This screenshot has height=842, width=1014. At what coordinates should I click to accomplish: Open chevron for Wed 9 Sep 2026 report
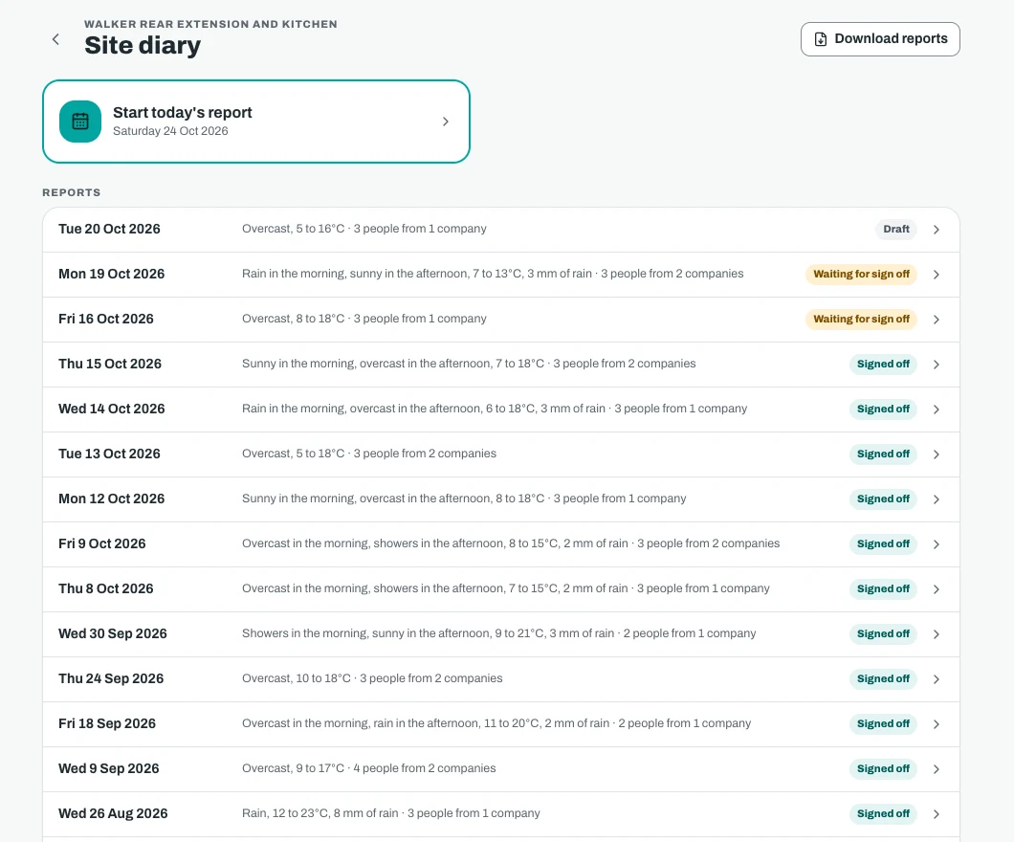point(937,769)
